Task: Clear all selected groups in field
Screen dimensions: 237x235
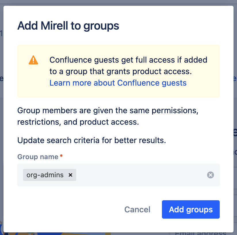Action: pyautogui.click(x=211, y=175)
